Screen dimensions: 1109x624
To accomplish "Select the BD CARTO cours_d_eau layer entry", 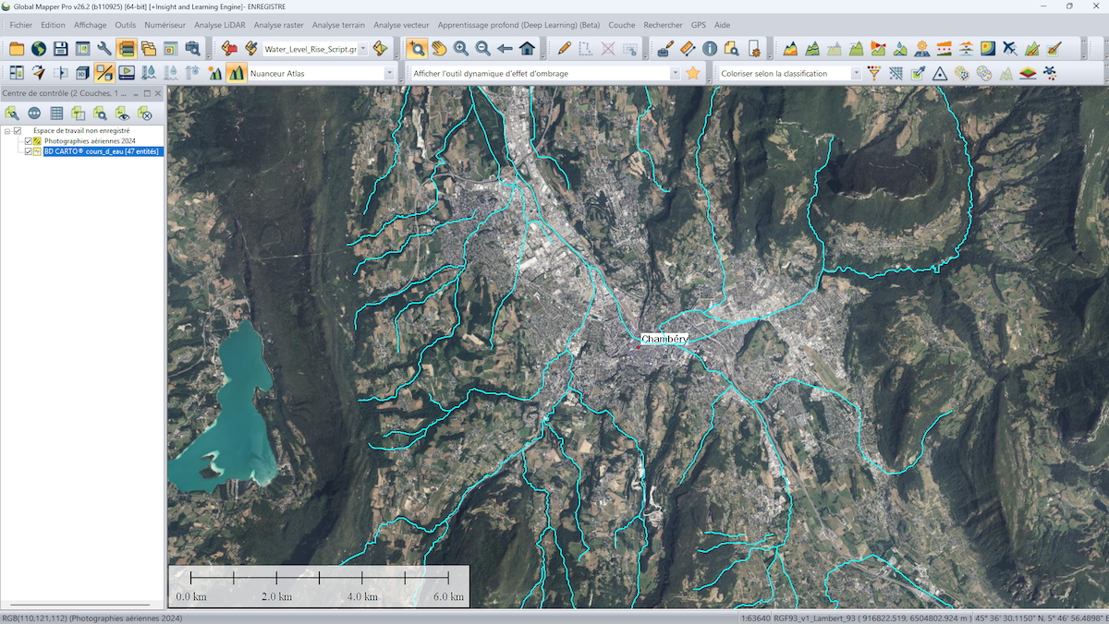I will (x=102, y=151).
